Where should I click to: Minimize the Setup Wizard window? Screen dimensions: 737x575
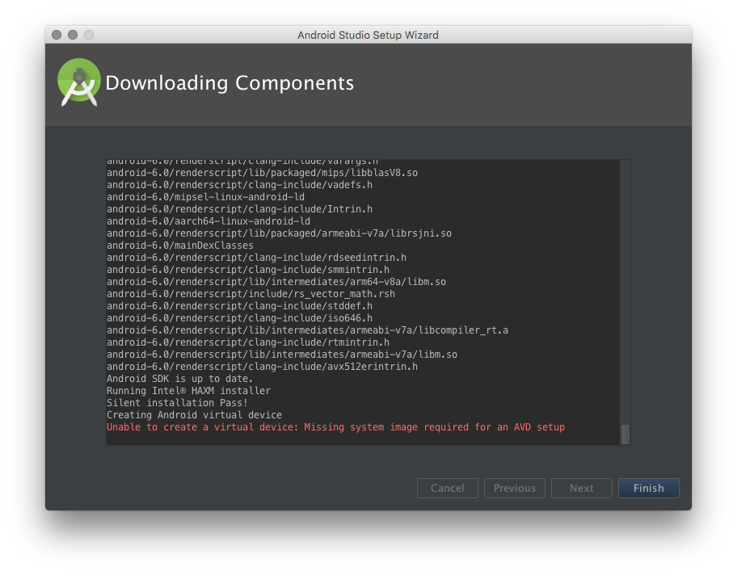(73, 35)
